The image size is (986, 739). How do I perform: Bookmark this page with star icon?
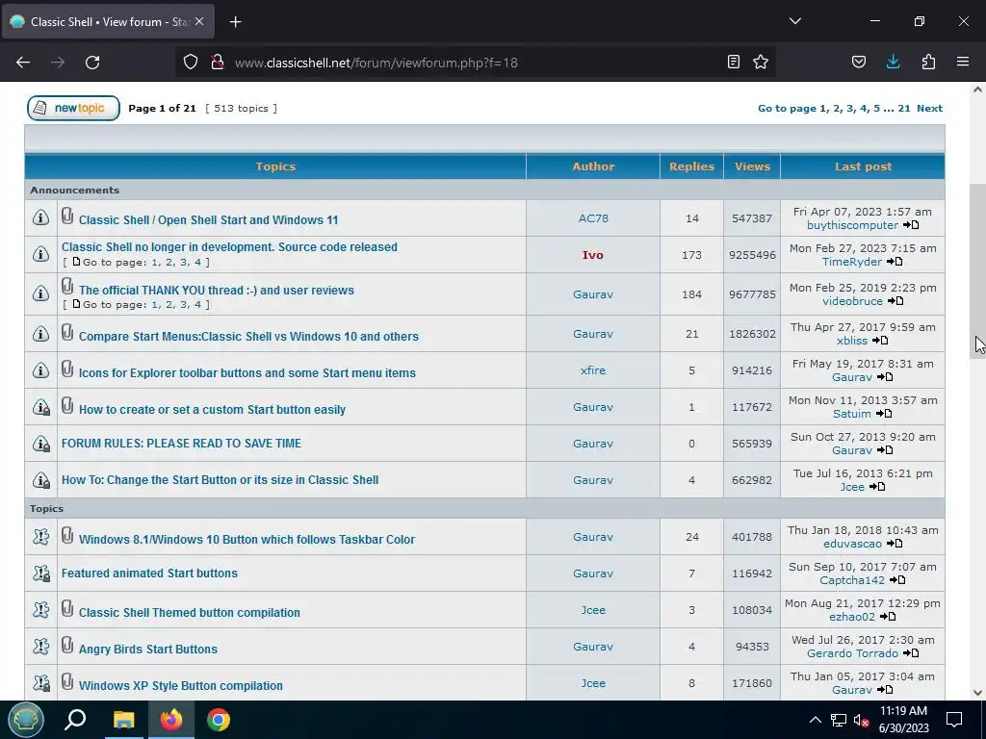click(x=761, y=62)
